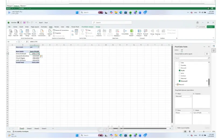Viewport: 221px width, 139px height.
Task: Check the Discount field checkbox
Action: [180, 68]
